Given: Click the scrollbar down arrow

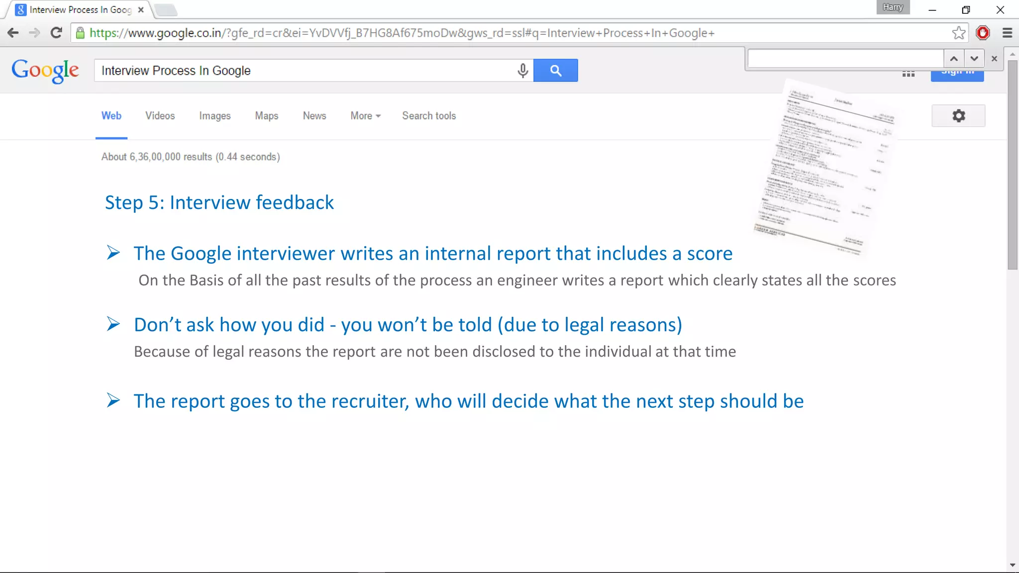Looking at the screenshot, I should [1013, 565].
